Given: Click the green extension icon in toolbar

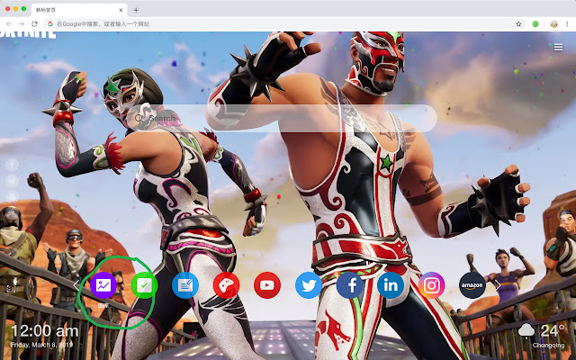Looking at the screenshot, I should (535, 24).
